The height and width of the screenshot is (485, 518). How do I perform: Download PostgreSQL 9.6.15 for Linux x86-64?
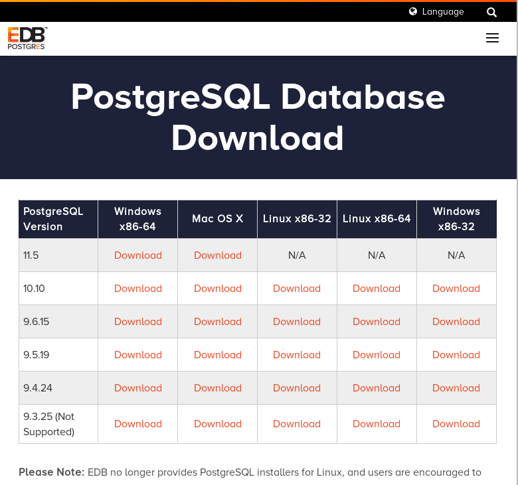pyautogui.click(x=377, y=322)
